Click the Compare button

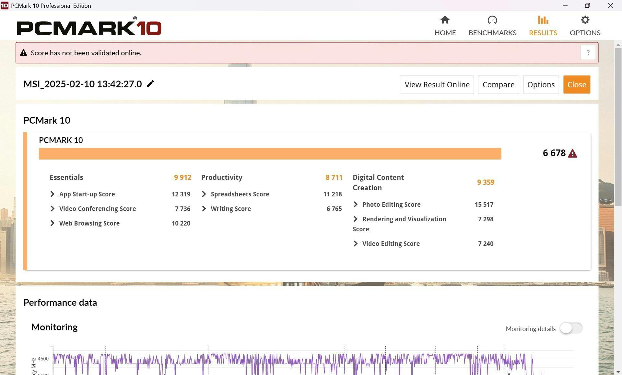click(498, 84)
